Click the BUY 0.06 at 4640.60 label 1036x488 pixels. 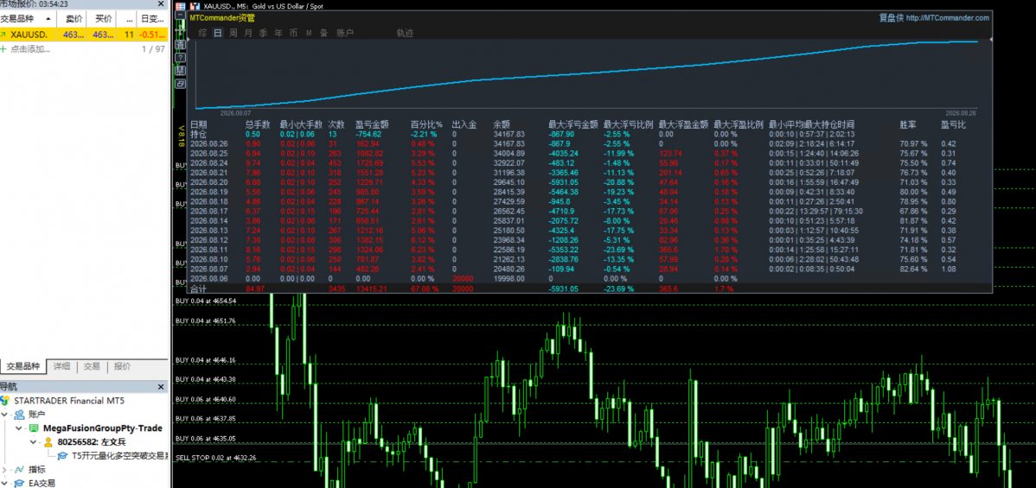click(208, 399)
